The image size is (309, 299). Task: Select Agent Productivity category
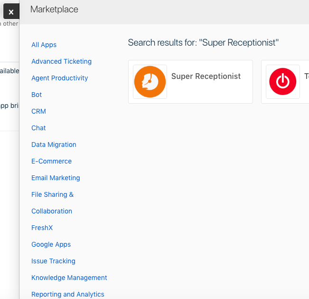[60, 78]
